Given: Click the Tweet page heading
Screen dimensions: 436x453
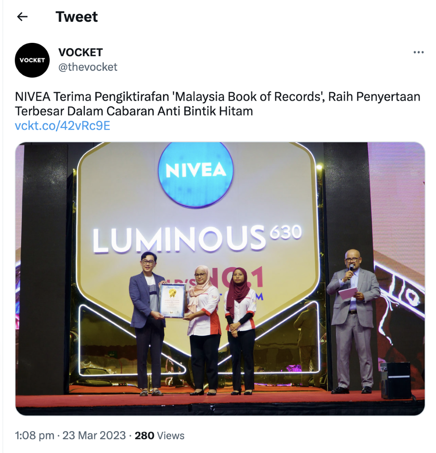Looking at the screenshot, I should [x=76, y=17].
